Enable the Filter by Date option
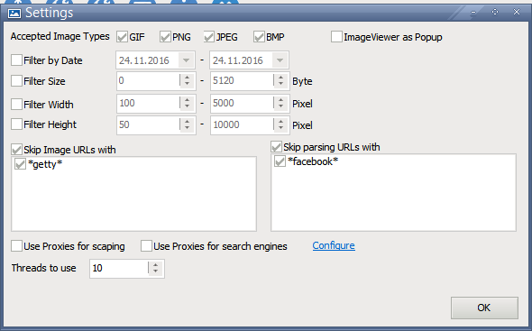Screen dimensions: 532x331 point(16,60)
